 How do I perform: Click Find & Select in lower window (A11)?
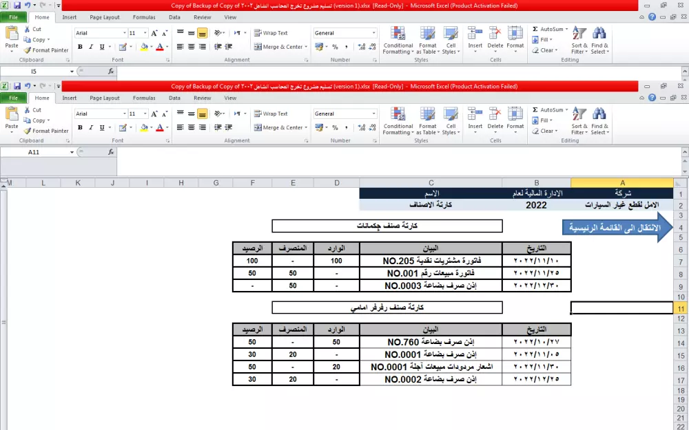[600, 120]
